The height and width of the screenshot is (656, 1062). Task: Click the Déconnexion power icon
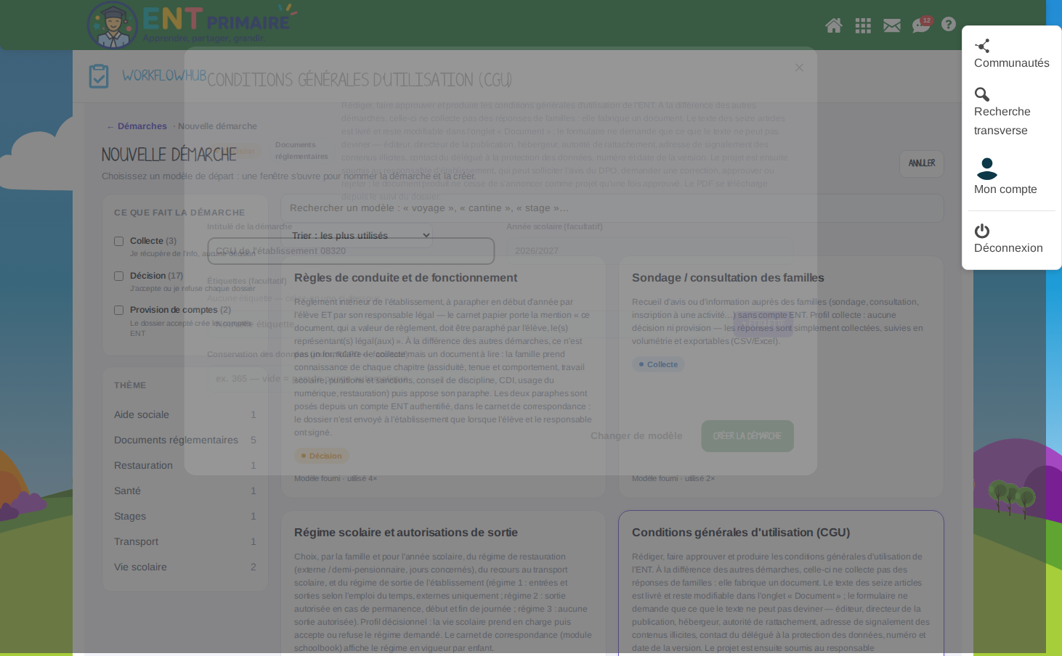click(x=982, y=231)
